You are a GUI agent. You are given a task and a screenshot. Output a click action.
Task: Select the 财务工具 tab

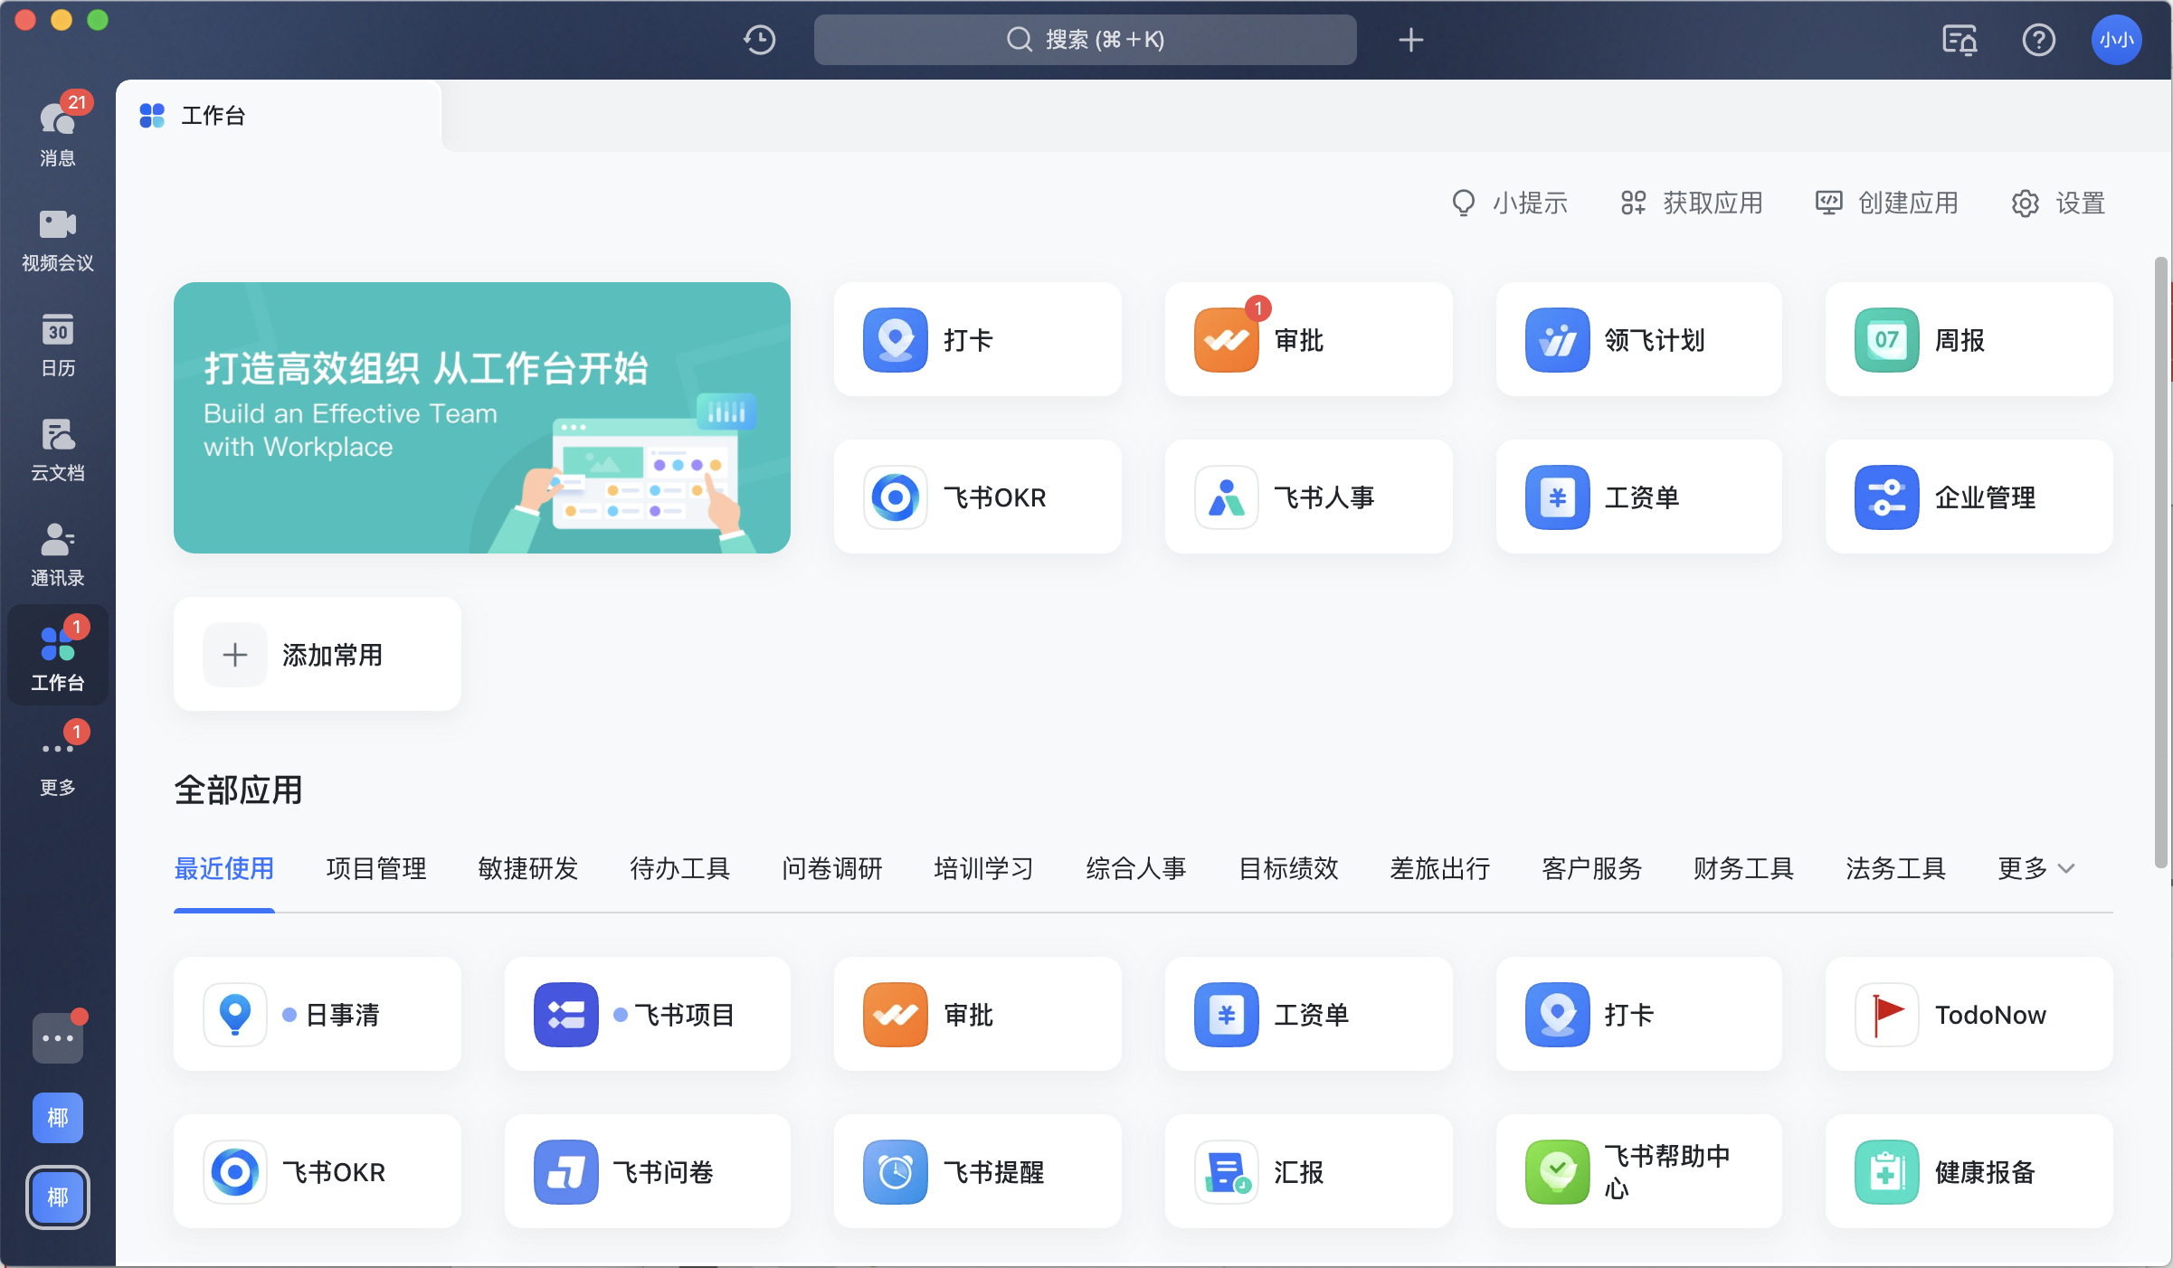1741,868
